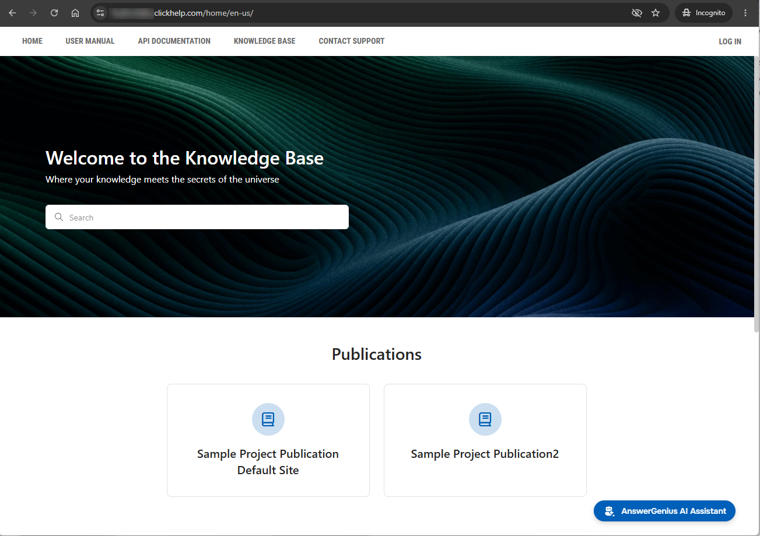Select KNOWLEDGE BASE in the top navigation
Image resolution: width=760 pixels, height=536 pixels.
(265, 41)
